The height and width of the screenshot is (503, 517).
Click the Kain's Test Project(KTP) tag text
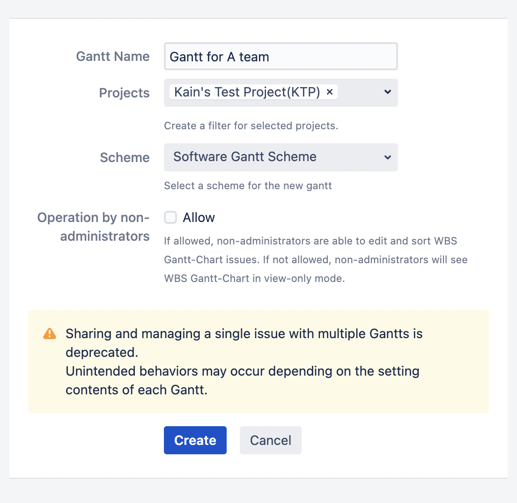[x=247, y=92]
